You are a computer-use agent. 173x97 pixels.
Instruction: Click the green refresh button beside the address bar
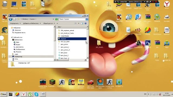click(56, 19)
